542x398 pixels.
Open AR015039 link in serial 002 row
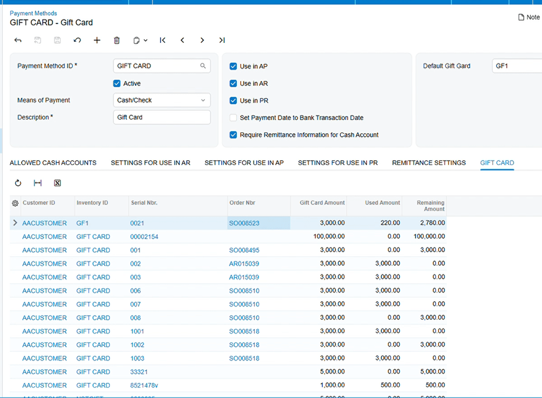coord(243,264)
